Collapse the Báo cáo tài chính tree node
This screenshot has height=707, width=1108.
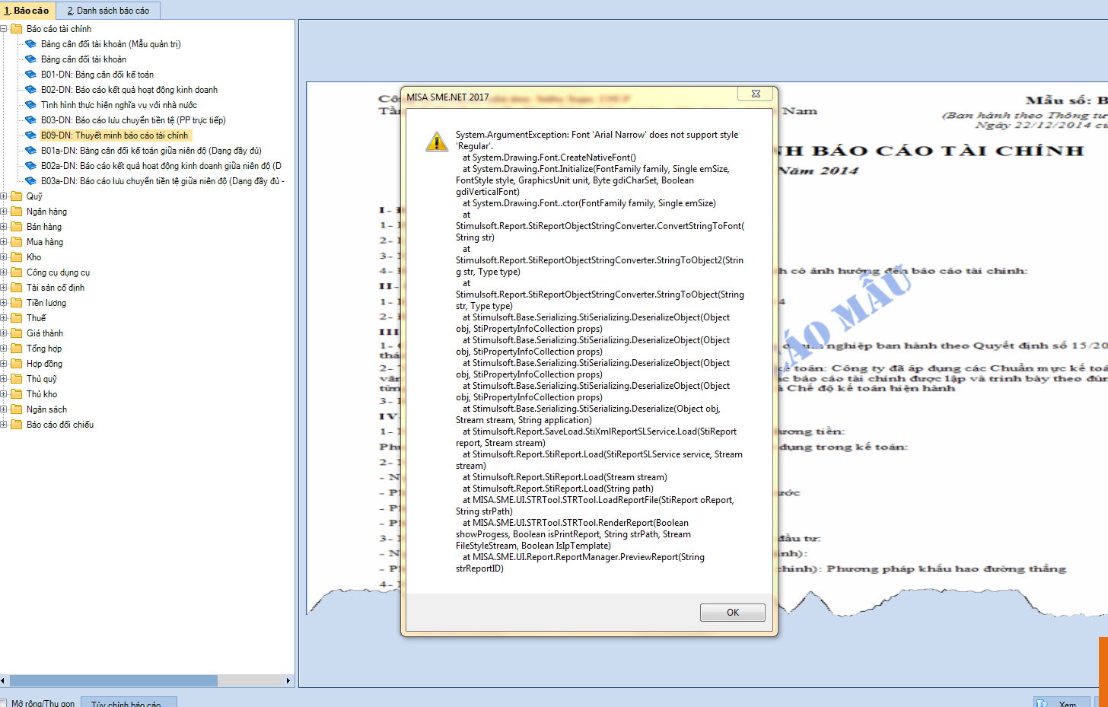click(x=3, y=29)
